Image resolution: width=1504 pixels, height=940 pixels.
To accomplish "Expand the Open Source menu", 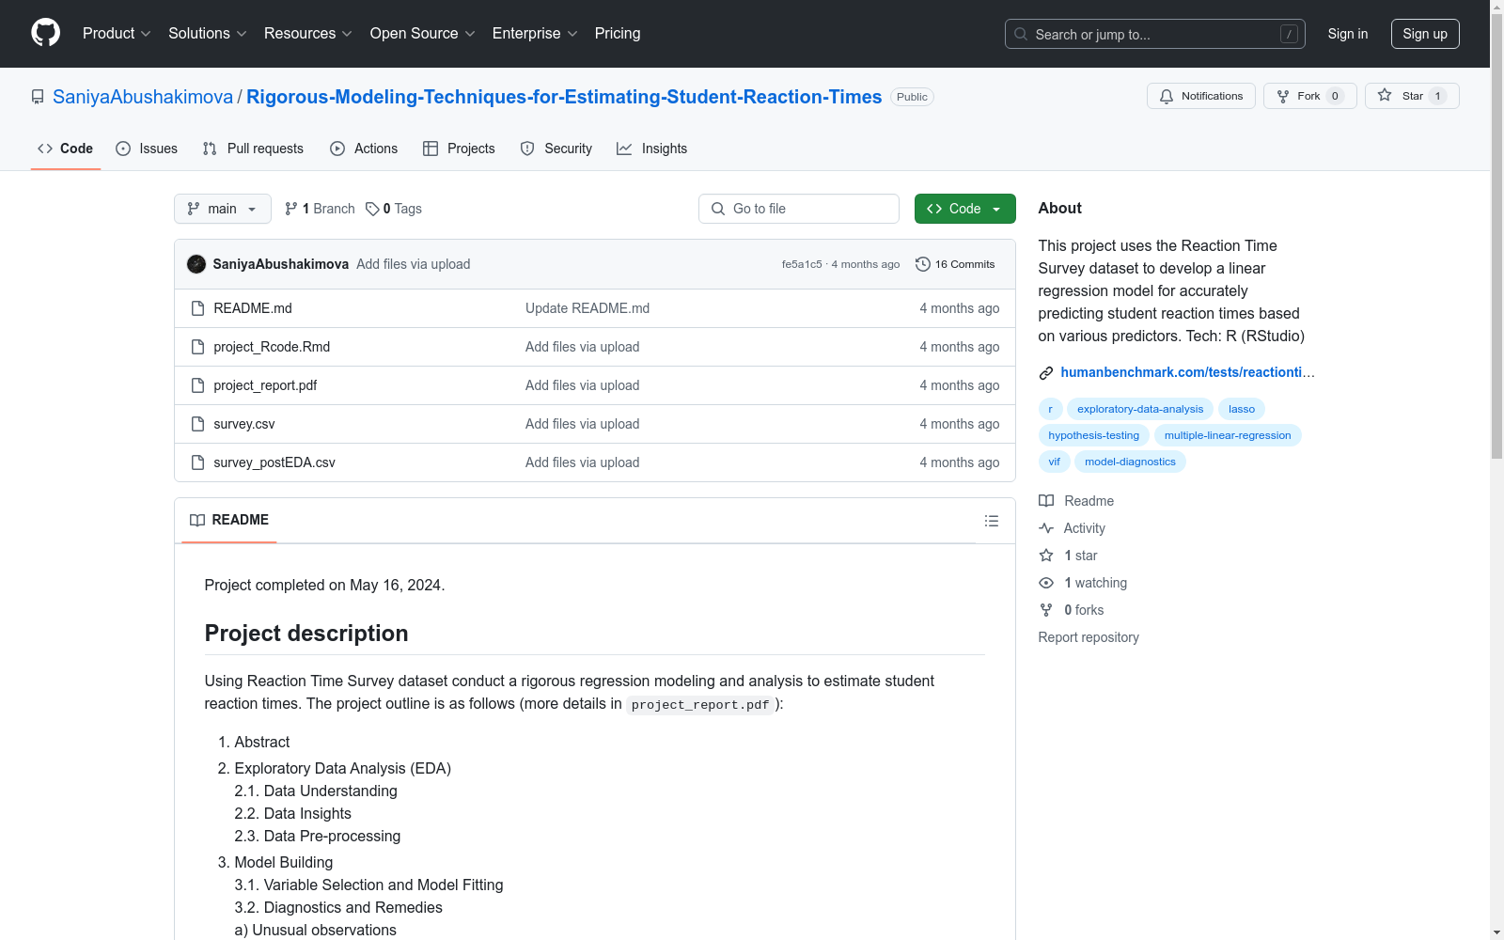I will pyautogui.click(x=423, y=34).
